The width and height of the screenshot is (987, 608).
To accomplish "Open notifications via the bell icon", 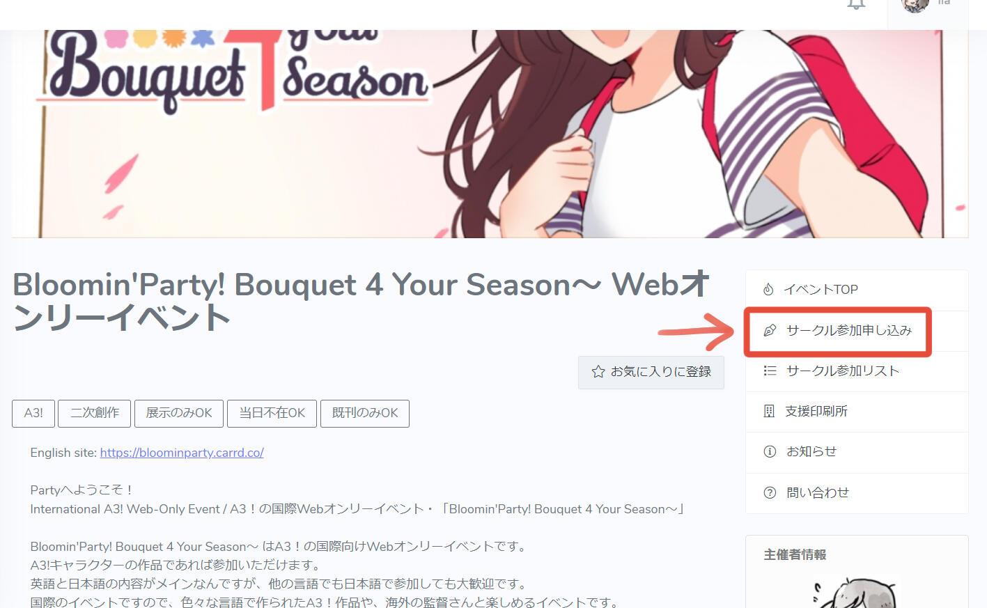I will pos(856,4).
